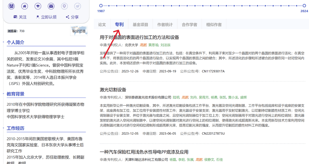Open the 基金项目 tab
This screenshot has width=309, height=164.
(x=140, y=25)
